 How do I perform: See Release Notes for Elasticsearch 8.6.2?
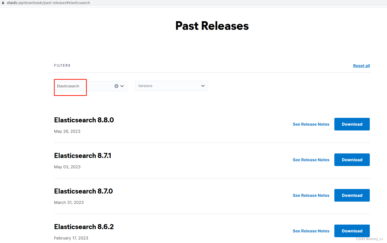coord(311,231)
